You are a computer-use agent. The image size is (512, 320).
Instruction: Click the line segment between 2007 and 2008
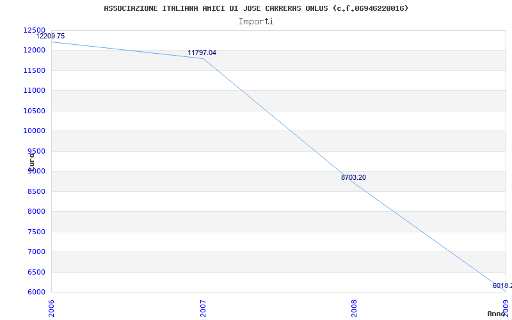(x=278, y=120)
